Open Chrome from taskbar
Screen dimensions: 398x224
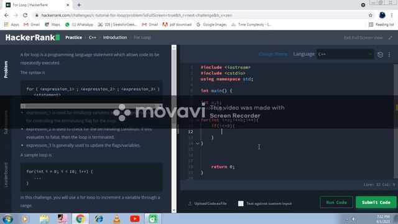[x=80, y=218]
